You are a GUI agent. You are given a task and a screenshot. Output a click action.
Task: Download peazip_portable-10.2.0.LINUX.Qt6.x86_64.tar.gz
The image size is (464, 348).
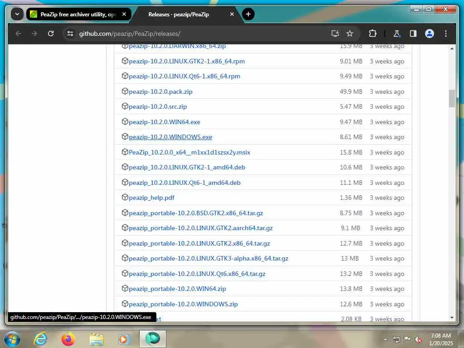[197, 274]
